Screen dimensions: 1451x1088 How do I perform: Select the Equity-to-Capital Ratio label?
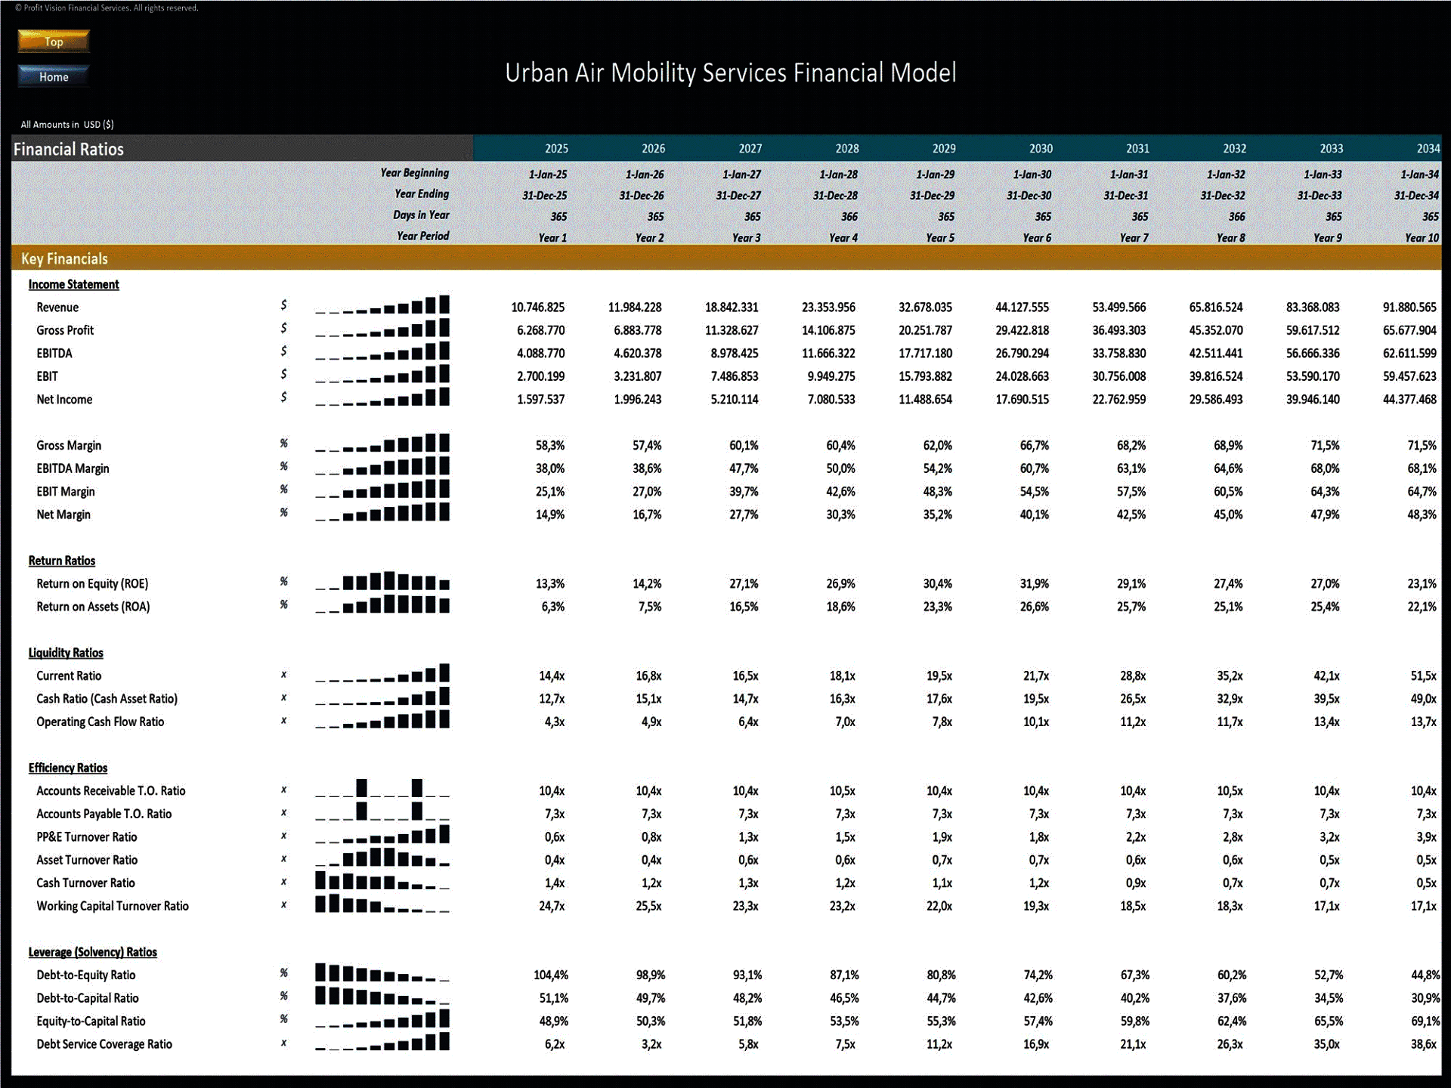click(91, 1022)
